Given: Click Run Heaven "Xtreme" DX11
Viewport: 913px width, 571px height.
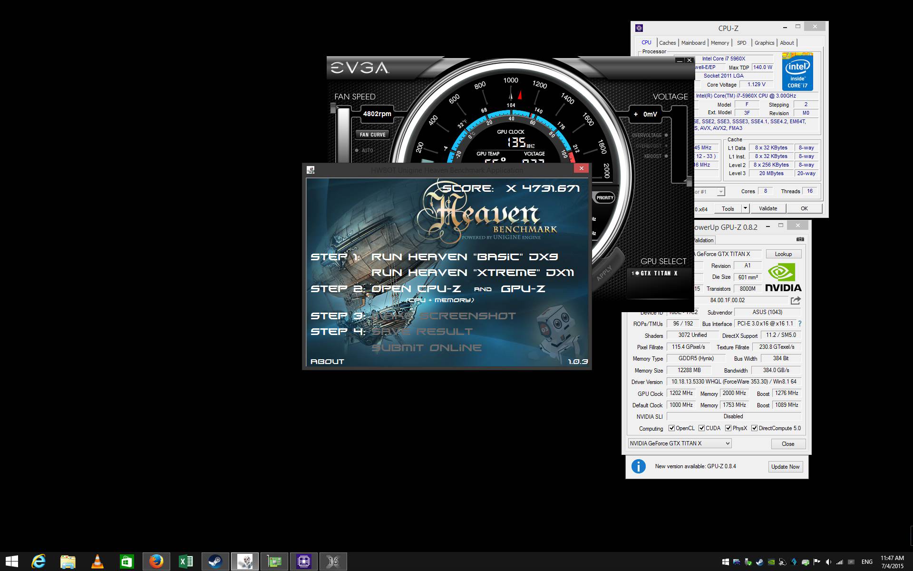Looking at the screenshot, I should [x=473, y=273].
